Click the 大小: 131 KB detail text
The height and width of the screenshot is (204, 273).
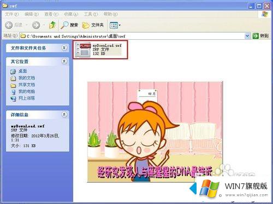click(23, 146)
